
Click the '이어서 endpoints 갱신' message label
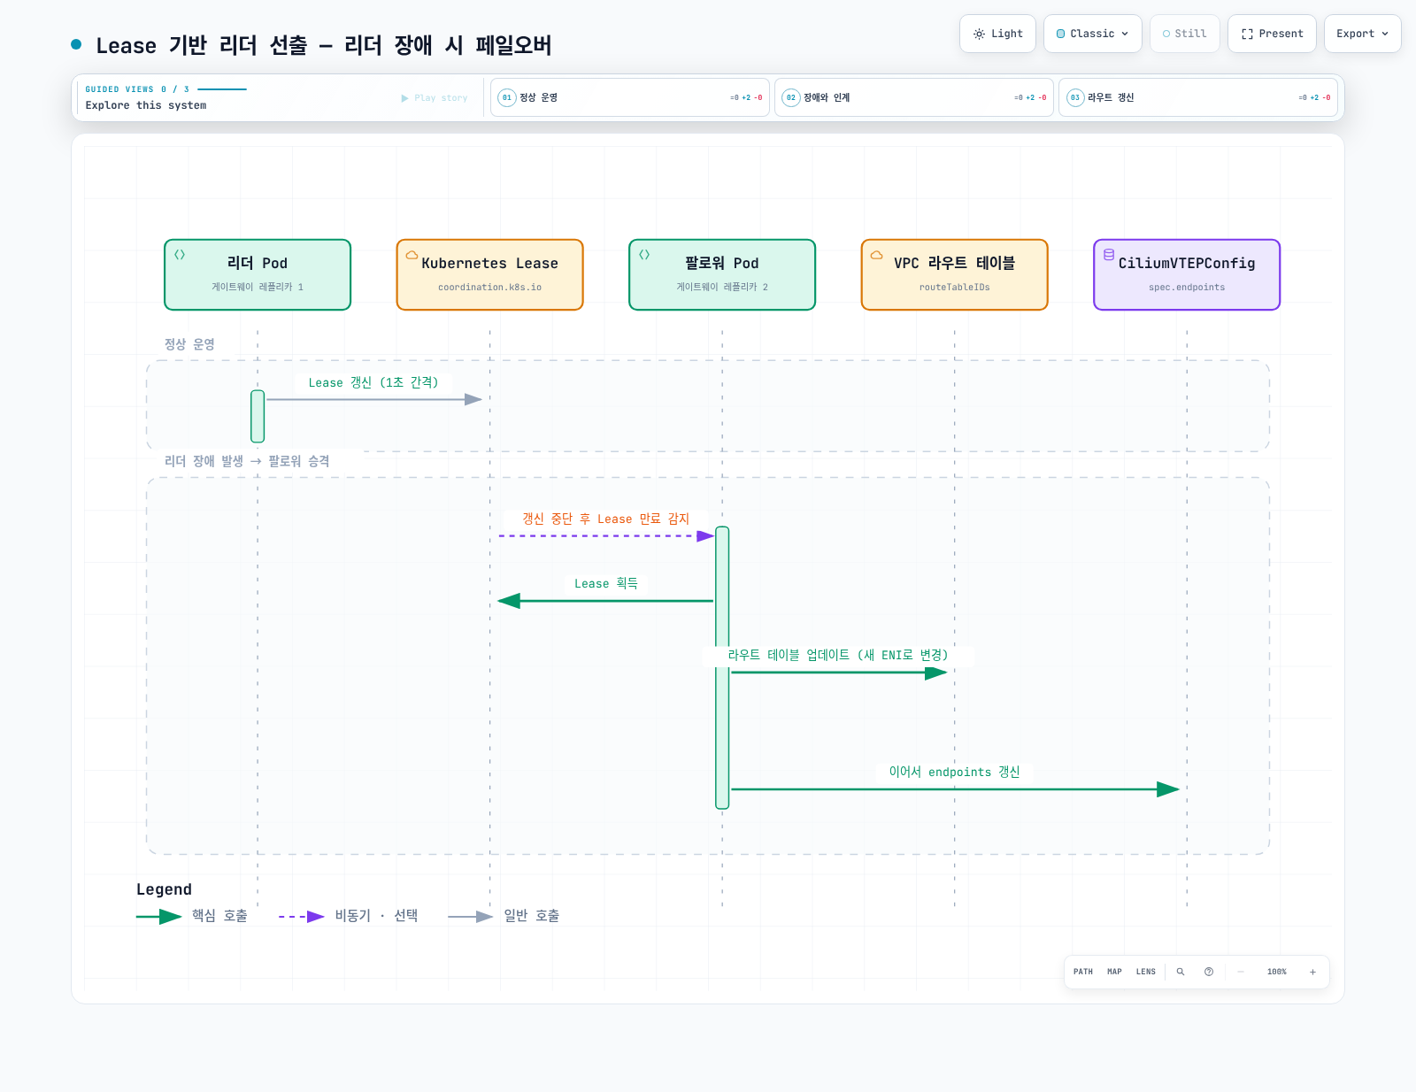click(955, 772)
